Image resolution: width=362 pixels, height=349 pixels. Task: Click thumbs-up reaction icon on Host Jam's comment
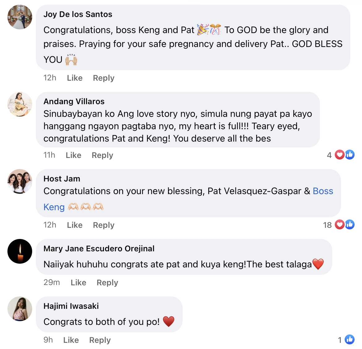350,225
